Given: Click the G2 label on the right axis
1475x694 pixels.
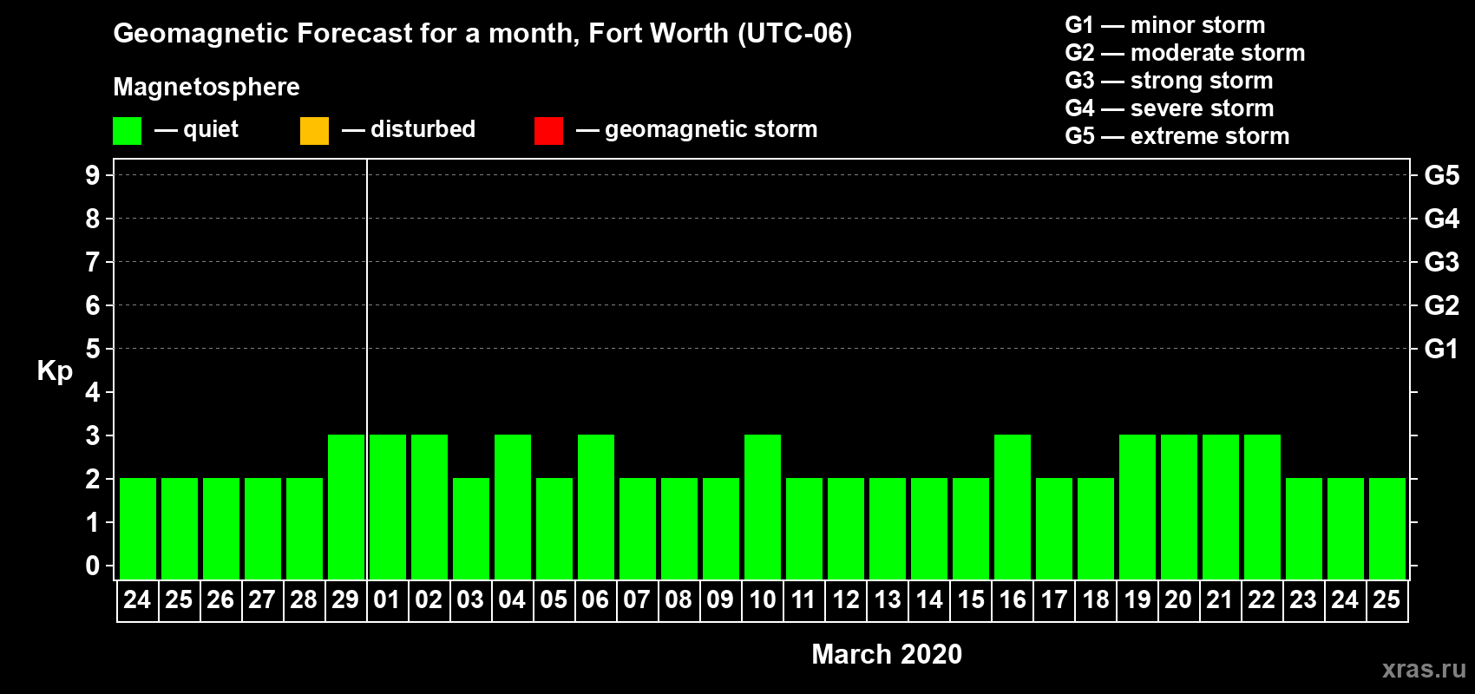Looking at the screenshot, I should (1442, 305).
